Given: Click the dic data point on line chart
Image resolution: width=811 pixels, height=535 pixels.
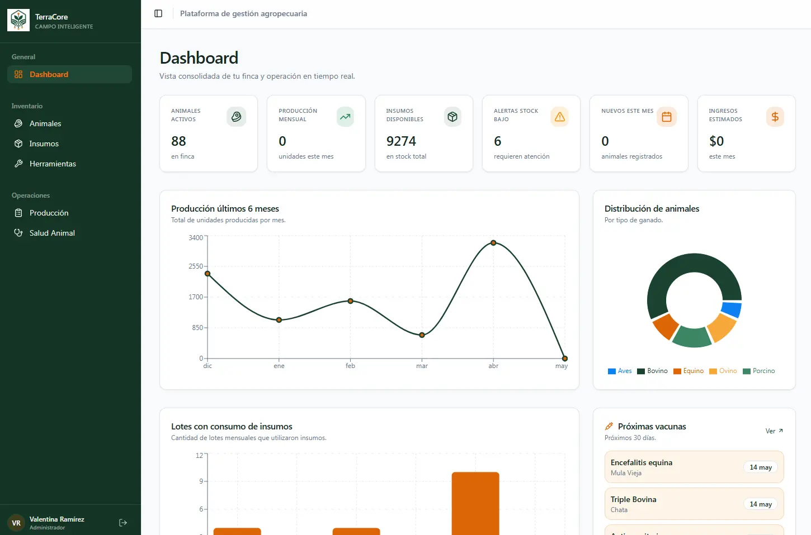Looking at the screenshot, I should point(208,274).
